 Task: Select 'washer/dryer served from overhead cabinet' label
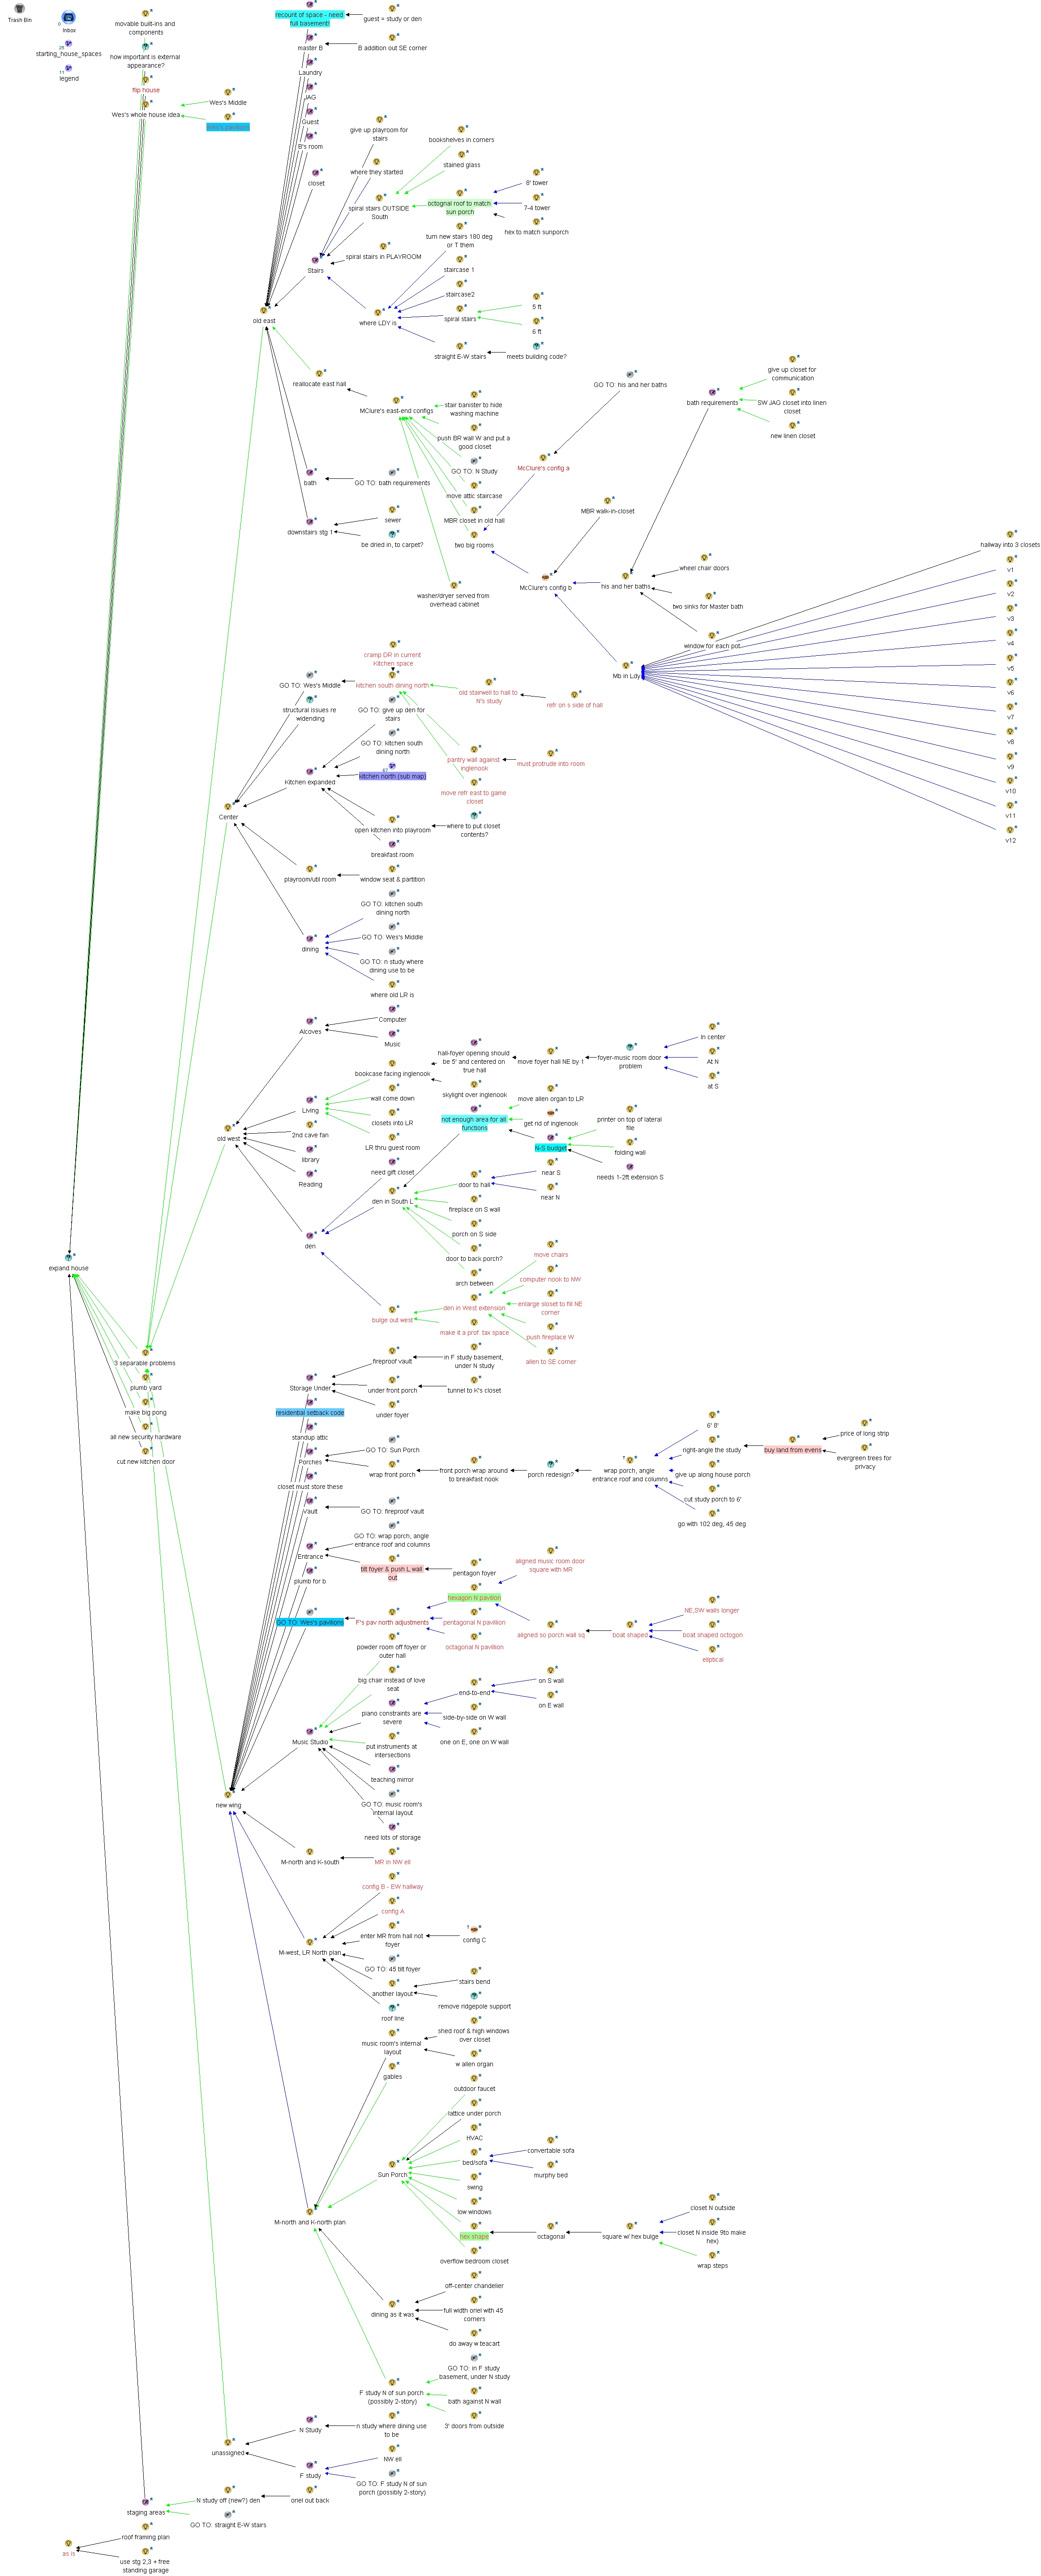(x=454, y=600)
